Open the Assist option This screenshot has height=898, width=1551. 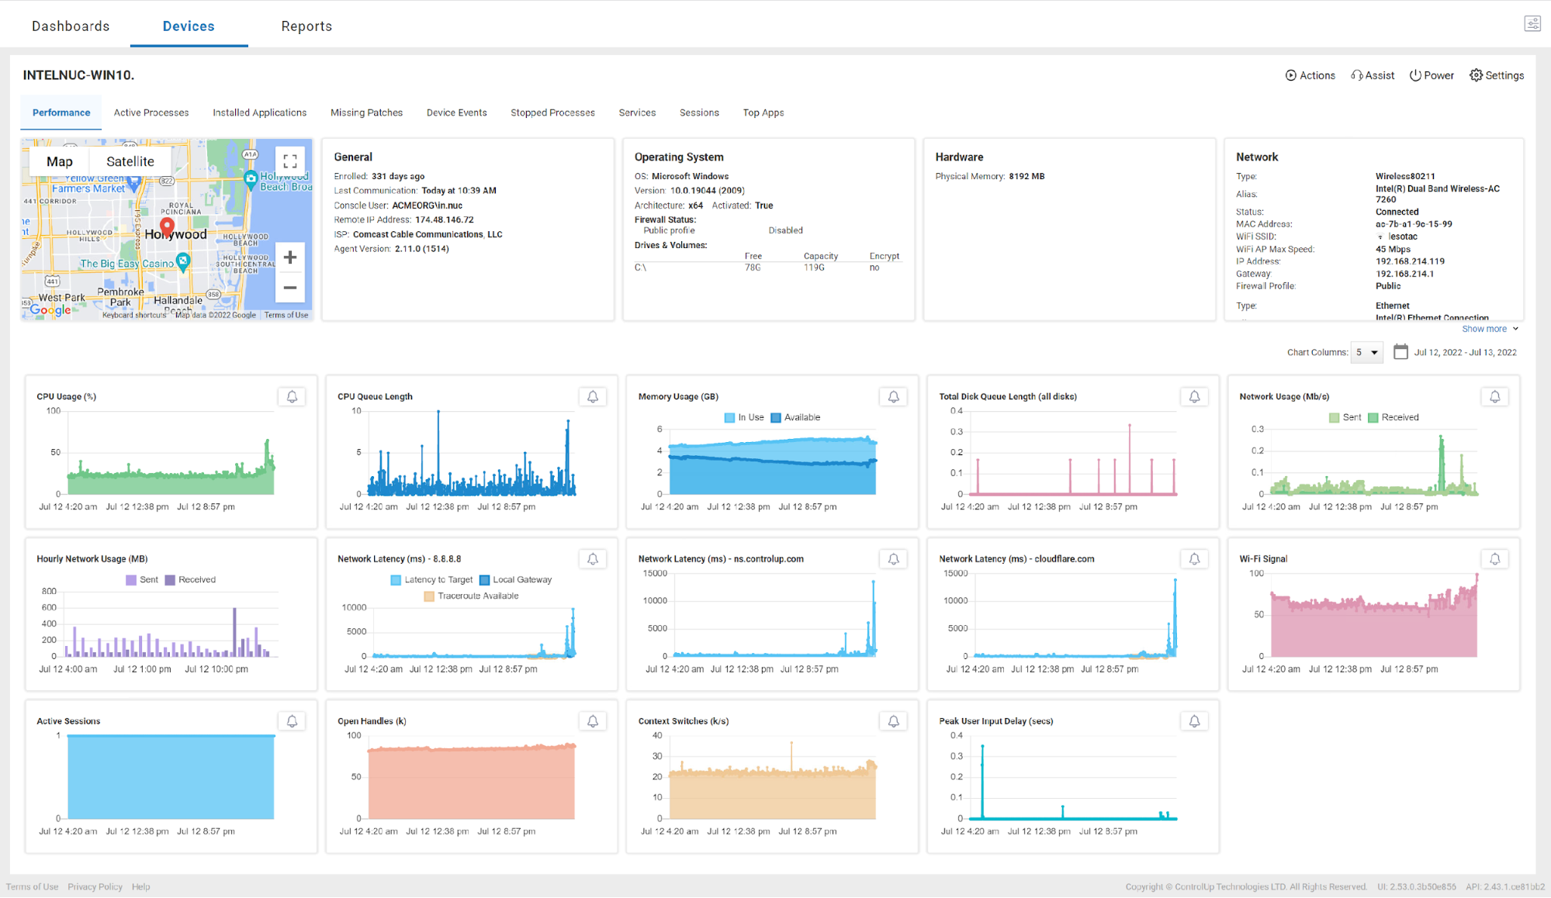pos(1373,75)
